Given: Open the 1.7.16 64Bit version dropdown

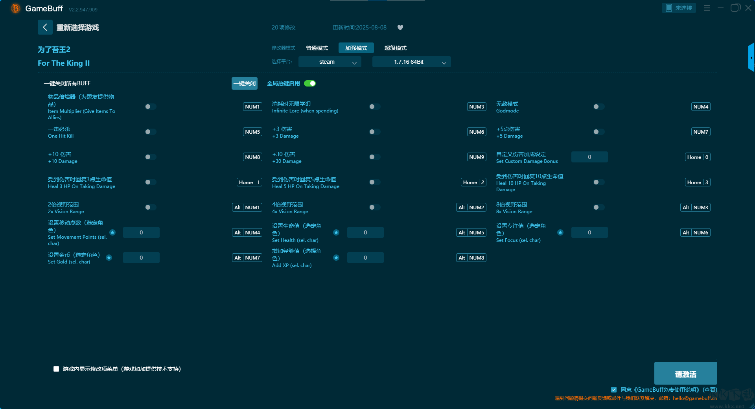Looking at the screenshot, I should [412, 62].
